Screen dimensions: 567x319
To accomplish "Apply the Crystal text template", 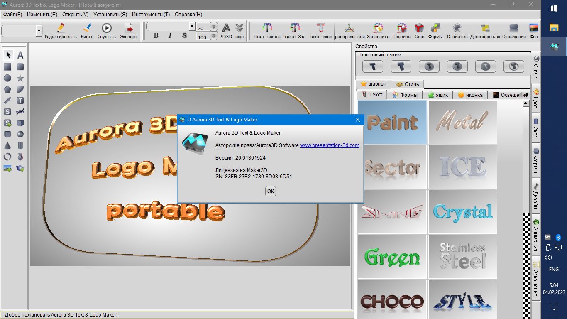I will 462,212.
